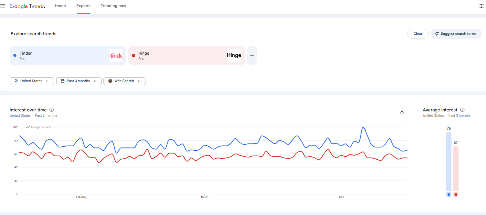Expand the United States location dropdown
Screen dimensions: 486x215
32,81
